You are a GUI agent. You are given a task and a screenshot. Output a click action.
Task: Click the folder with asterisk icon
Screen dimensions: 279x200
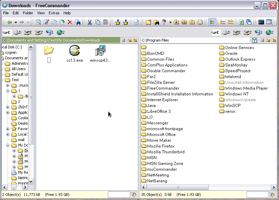(176, 22)
